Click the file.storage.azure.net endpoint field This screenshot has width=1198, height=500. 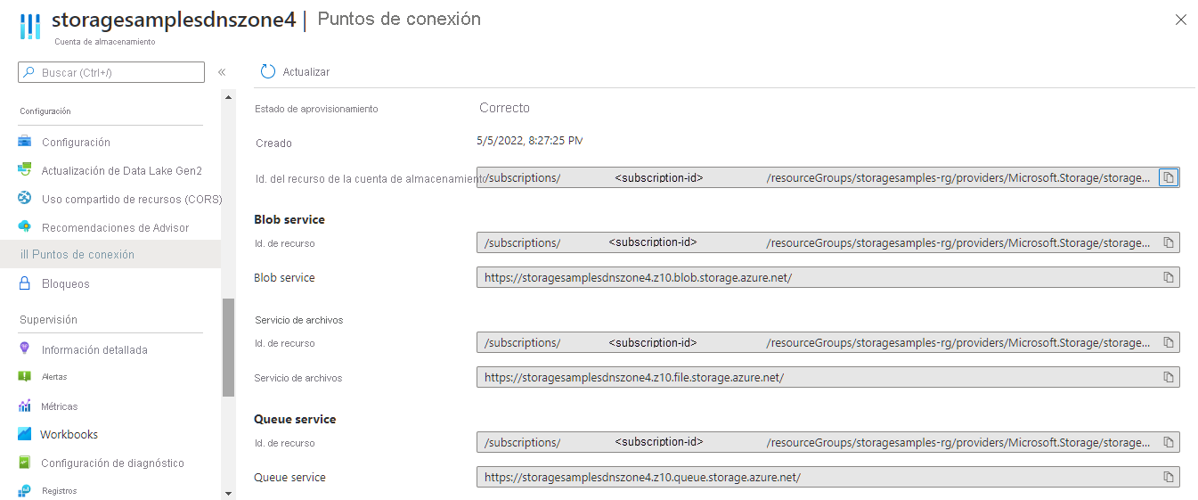coord(828,377)
